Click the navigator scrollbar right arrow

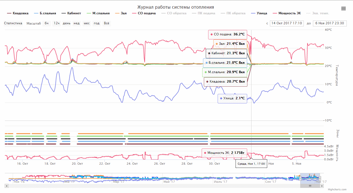(x=322, y=186)
